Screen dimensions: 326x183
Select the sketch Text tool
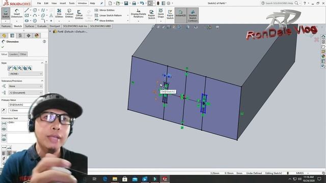[x=51, y=15]
